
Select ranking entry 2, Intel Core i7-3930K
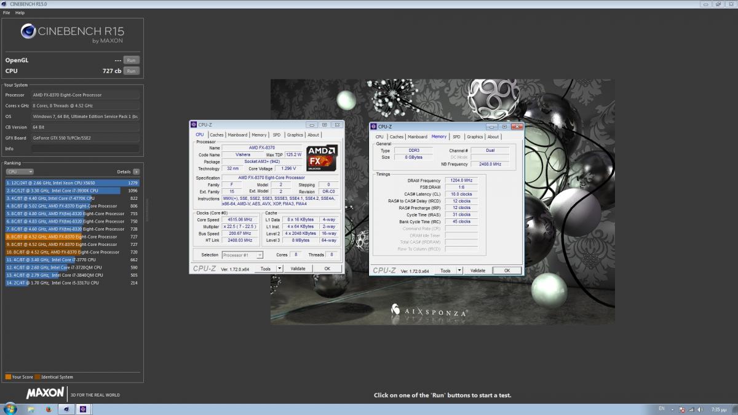click(73, 191)
